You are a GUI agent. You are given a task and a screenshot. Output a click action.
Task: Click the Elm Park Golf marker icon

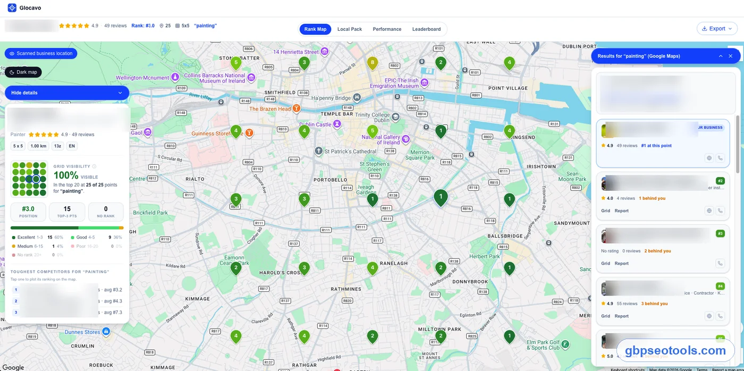565,344
